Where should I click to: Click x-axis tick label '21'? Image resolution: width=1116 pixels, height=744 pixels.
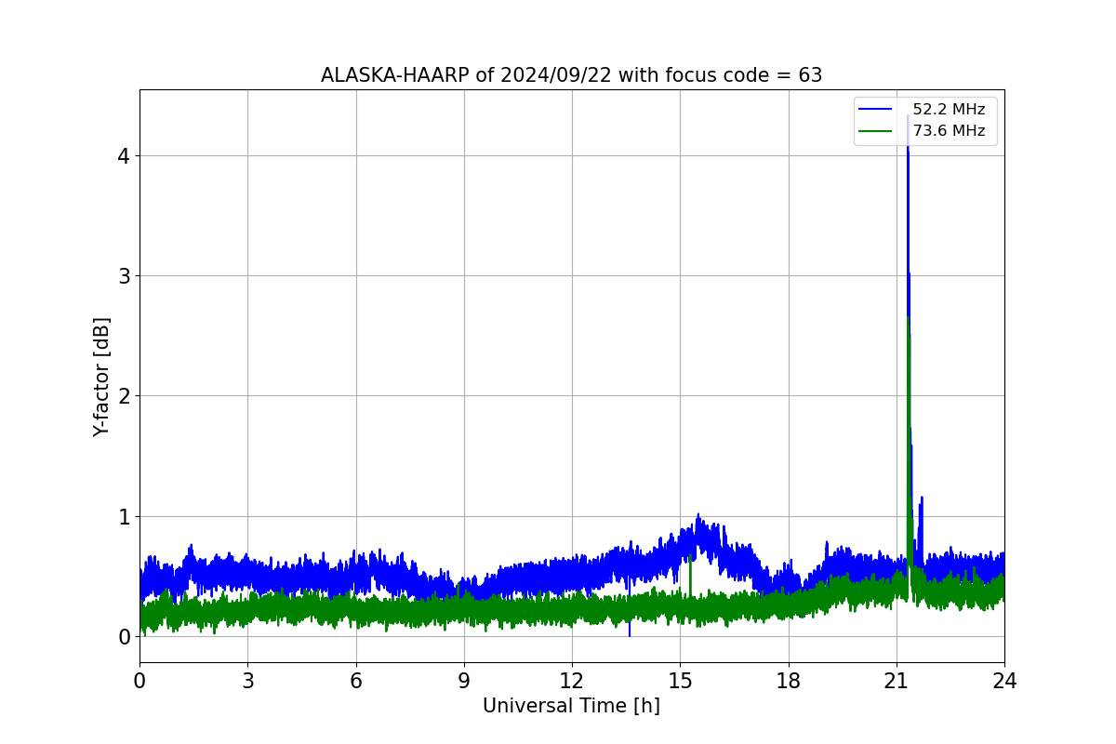[897, 681]
